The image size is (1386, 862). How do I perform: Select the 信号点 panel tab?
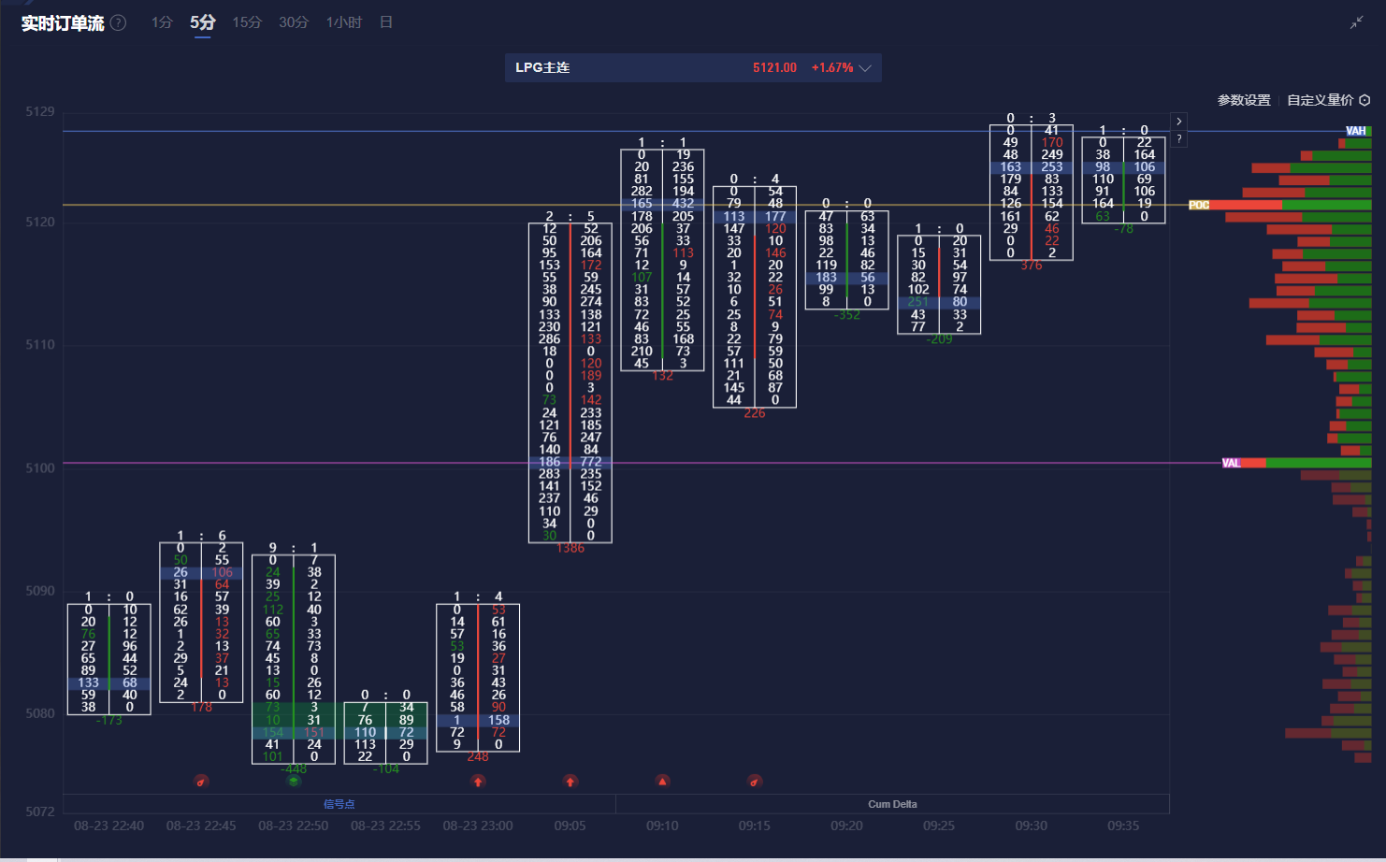point(339,804)
